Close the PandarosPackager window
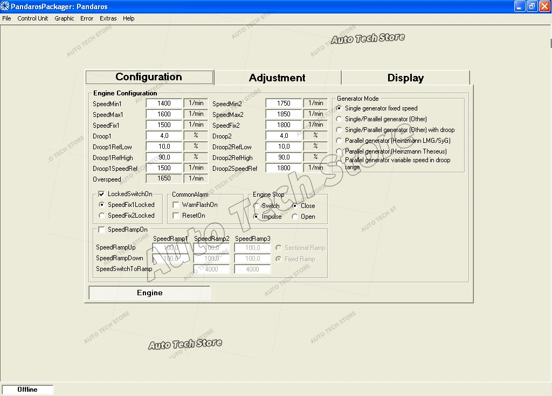This screenshot has height=396, width=552. coord(544,6)
